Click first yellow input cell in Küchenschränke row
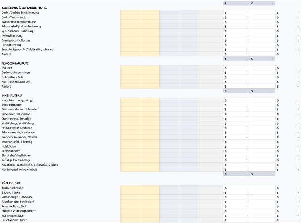 click(130, 188)
